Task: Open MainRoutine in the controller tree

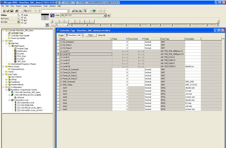Action: point(22,51)
